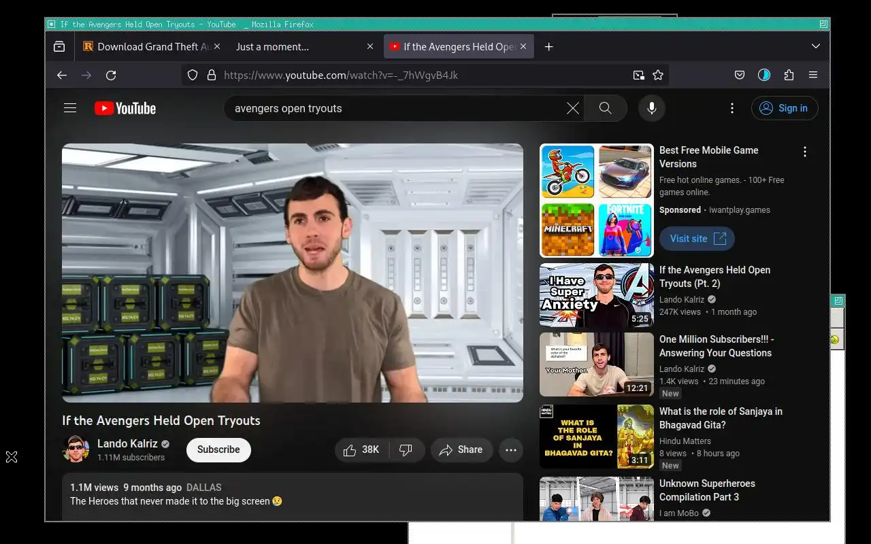Open the extensions puzzle icon
The height and width of the screenshot is (544, 871).
click(x=789, y=75)
